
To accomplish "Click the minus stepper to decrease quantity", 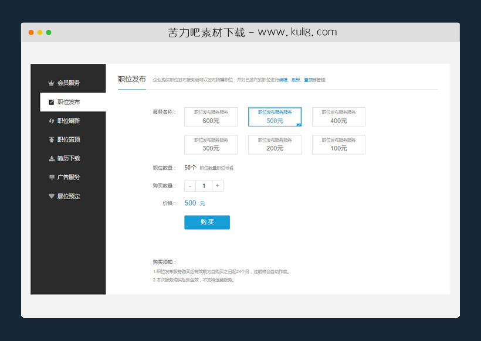I will pyautogui.click(x=190, y=185).
